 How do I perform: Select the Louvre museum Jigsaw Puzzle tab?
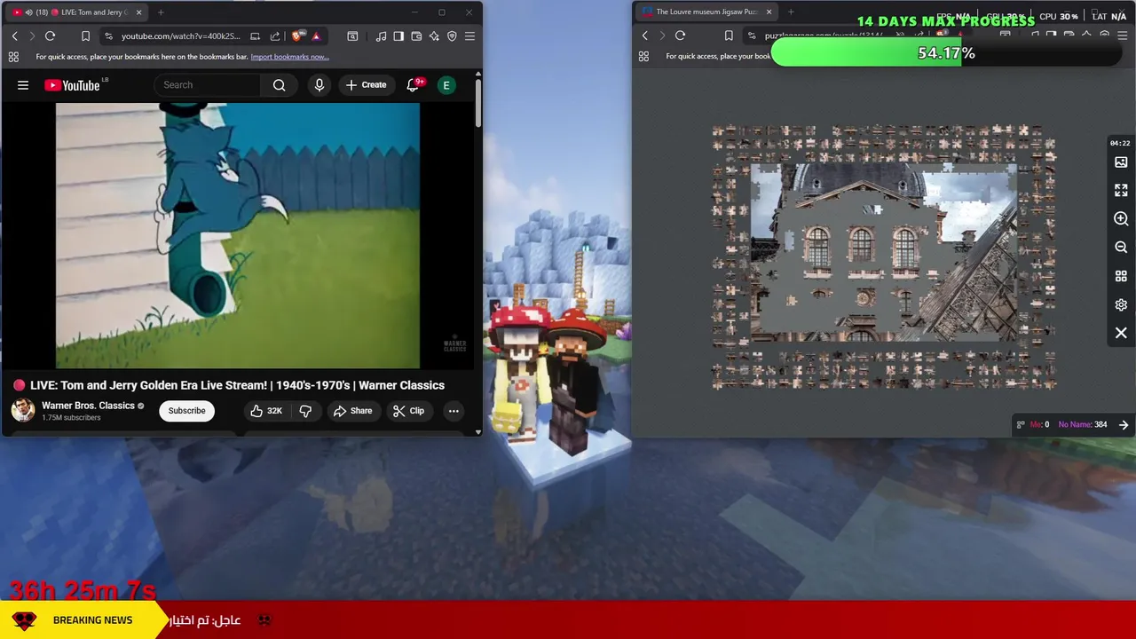[706, 12]
